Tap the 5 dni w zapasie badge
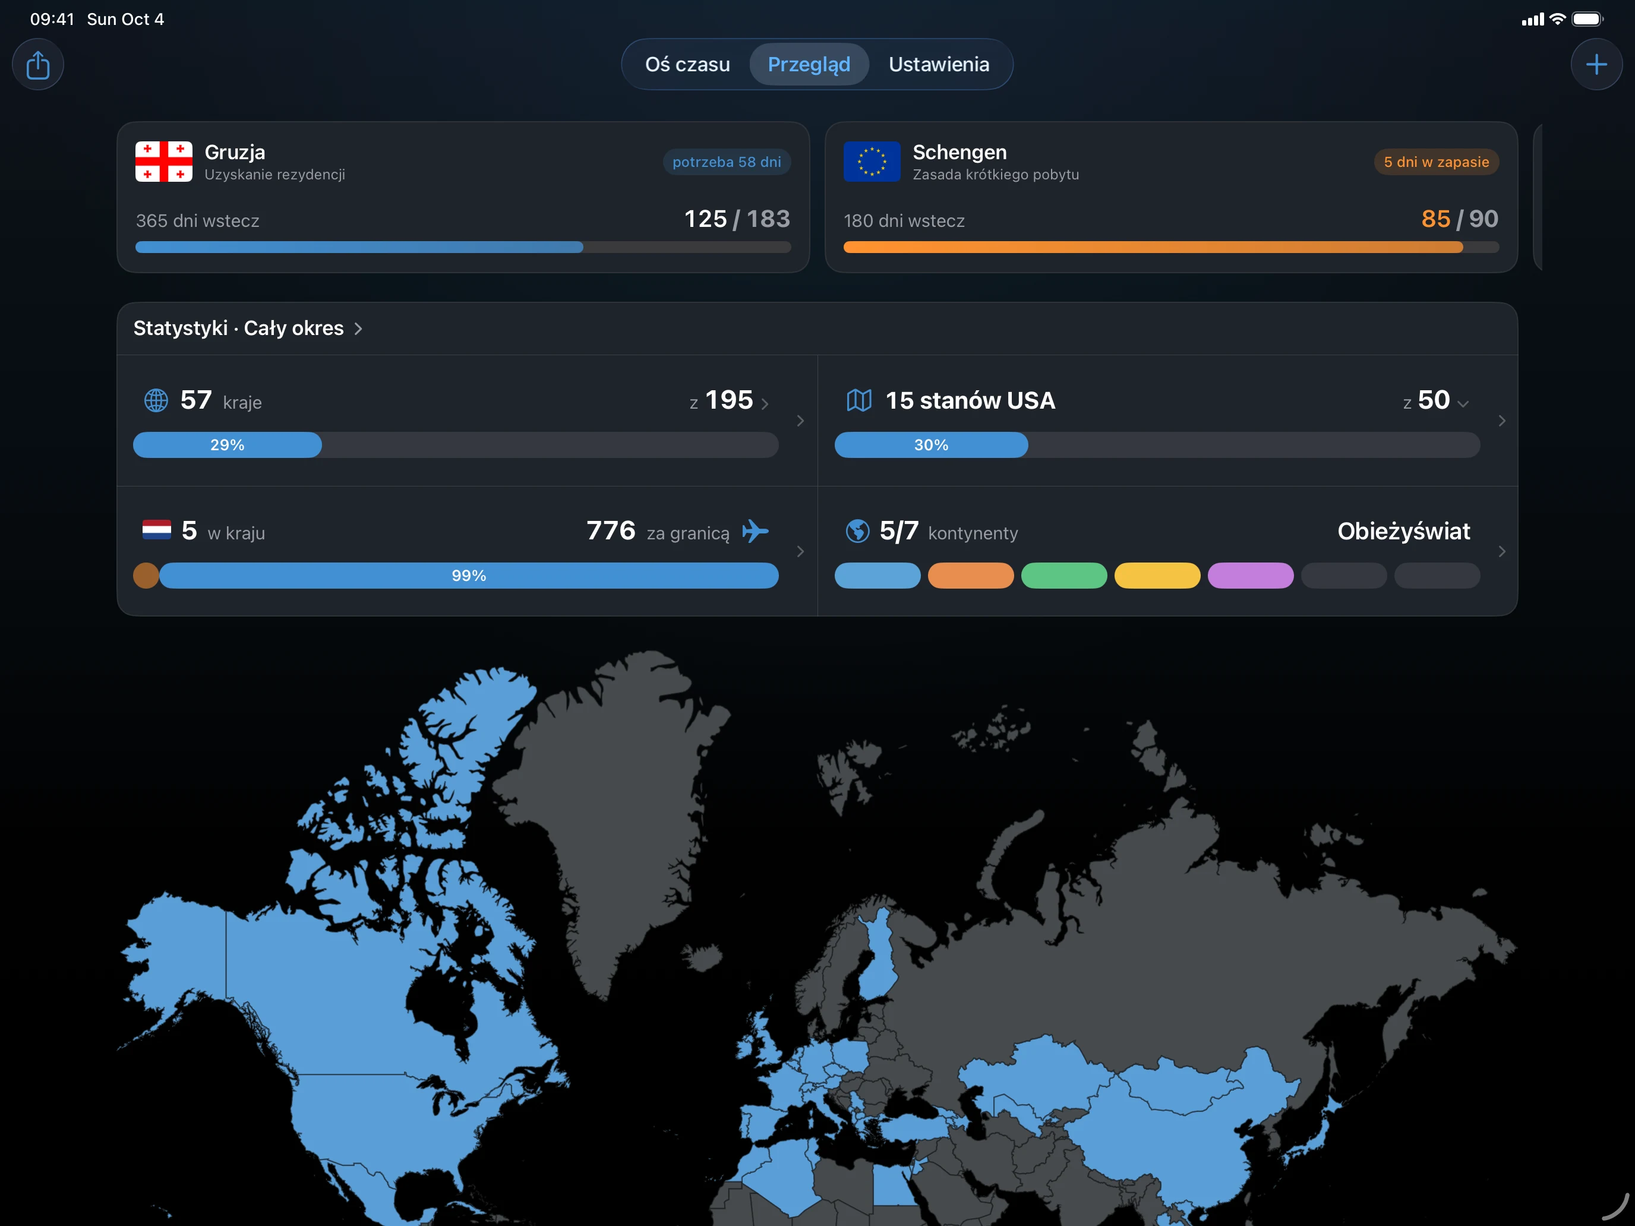 [x=1436, y=162]
